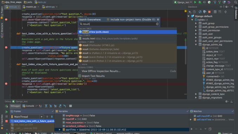Screen dimensions: 238x134
Task: Enable Include non-project items checkbox
Action: pos(108,19)
